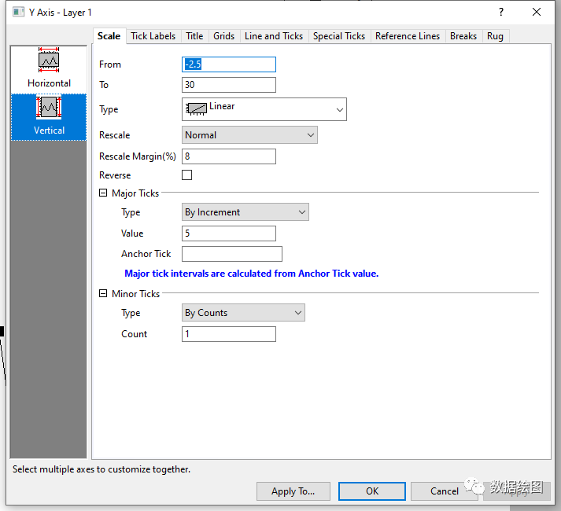Switch to the Scale tab
This screenshot has width=561, height=511.
click(109, 36)
